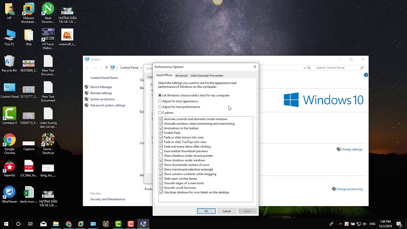Select the Control Panel desktop icon

(10, 90)
